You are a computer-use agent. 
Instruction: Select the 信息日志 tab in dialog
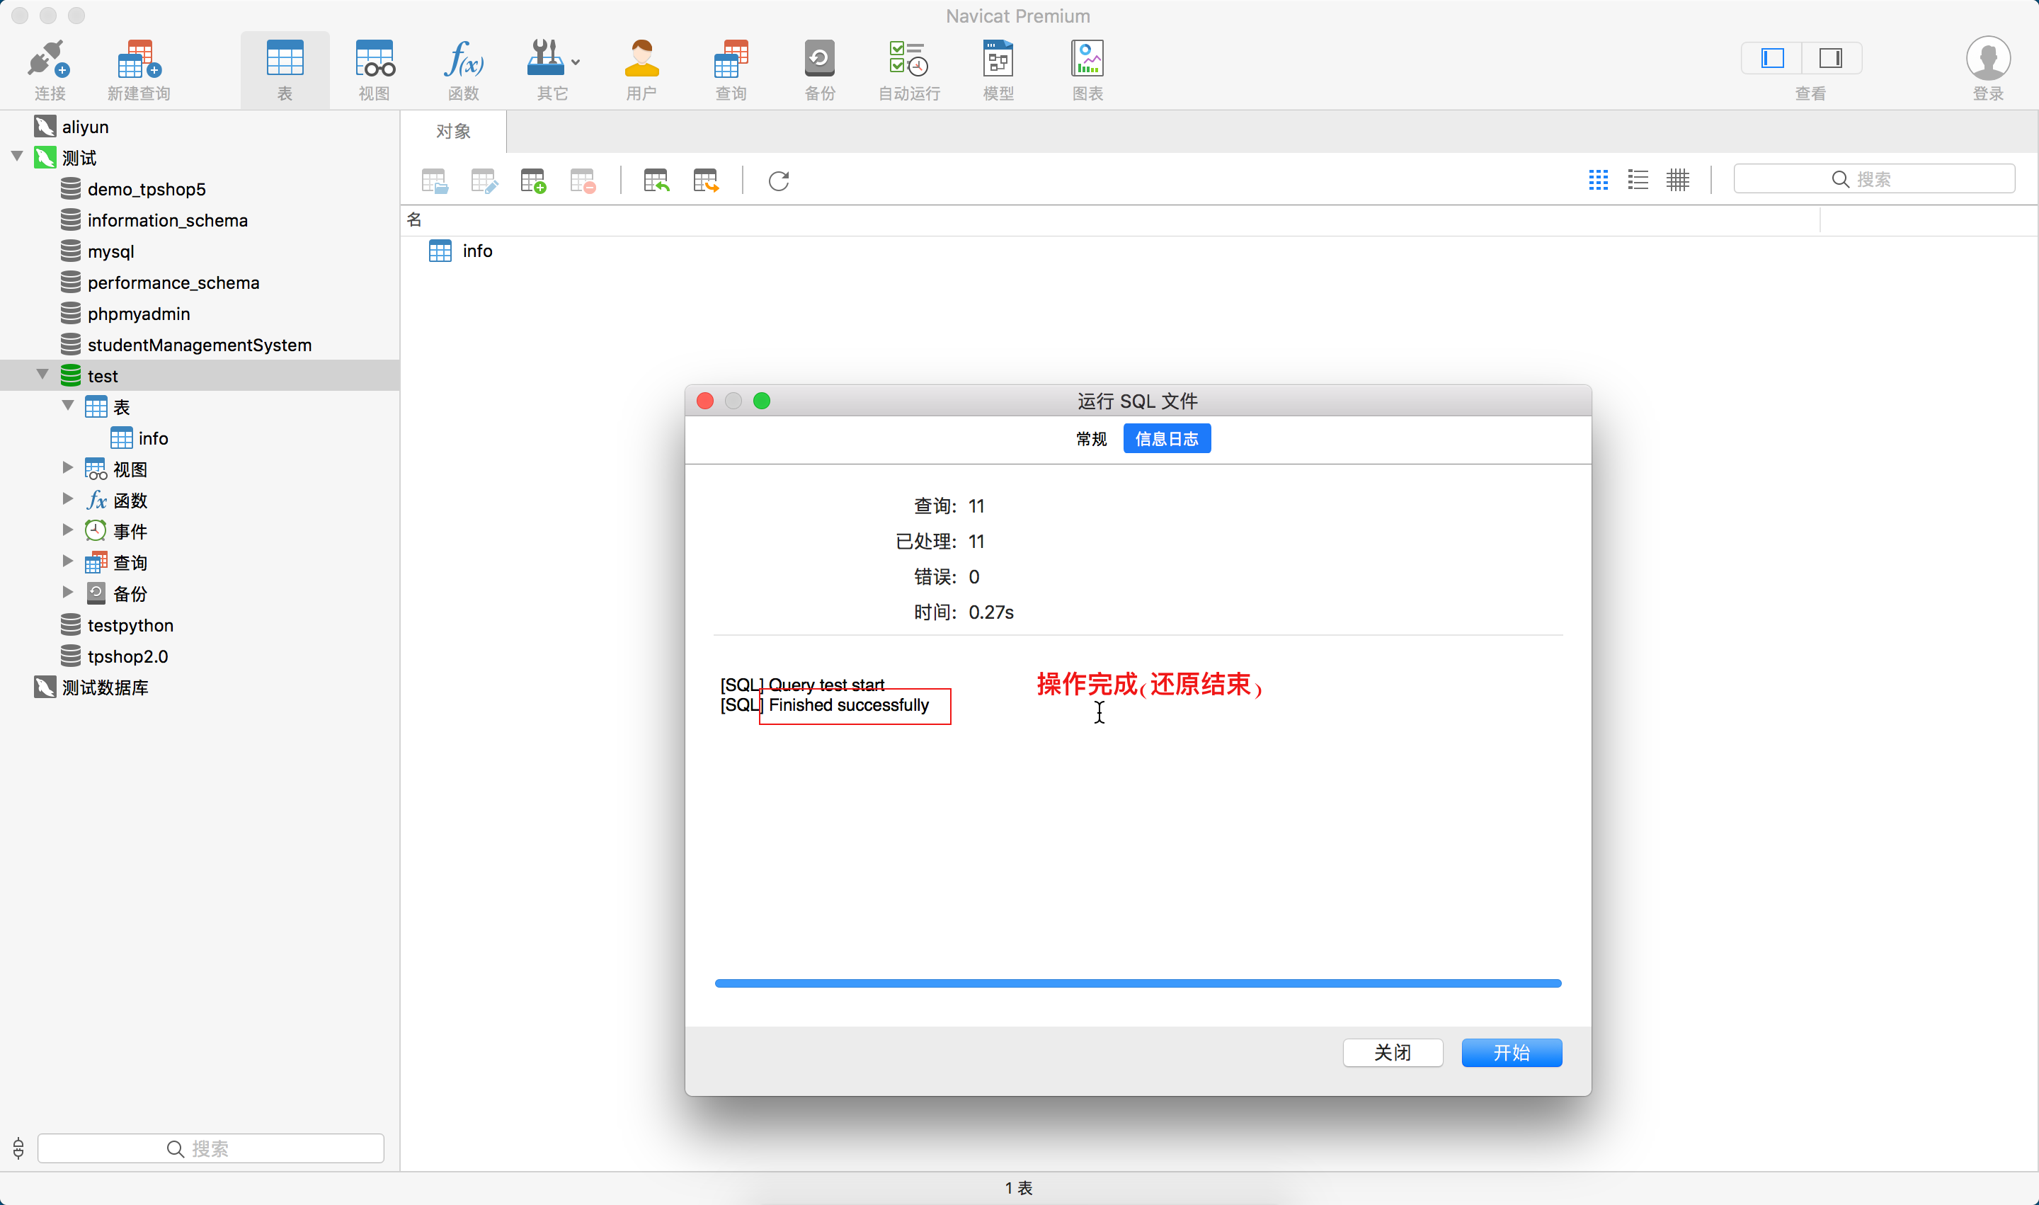(x=1166, y=438)
